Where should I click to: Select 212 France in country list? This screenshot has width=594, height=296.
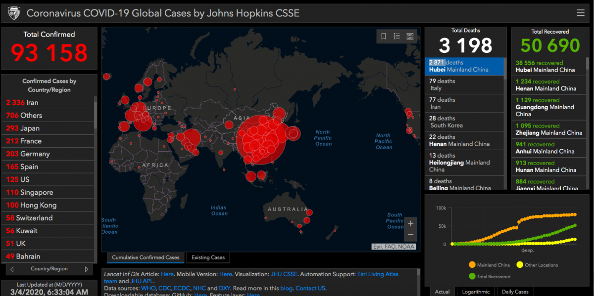pos(48,141)
